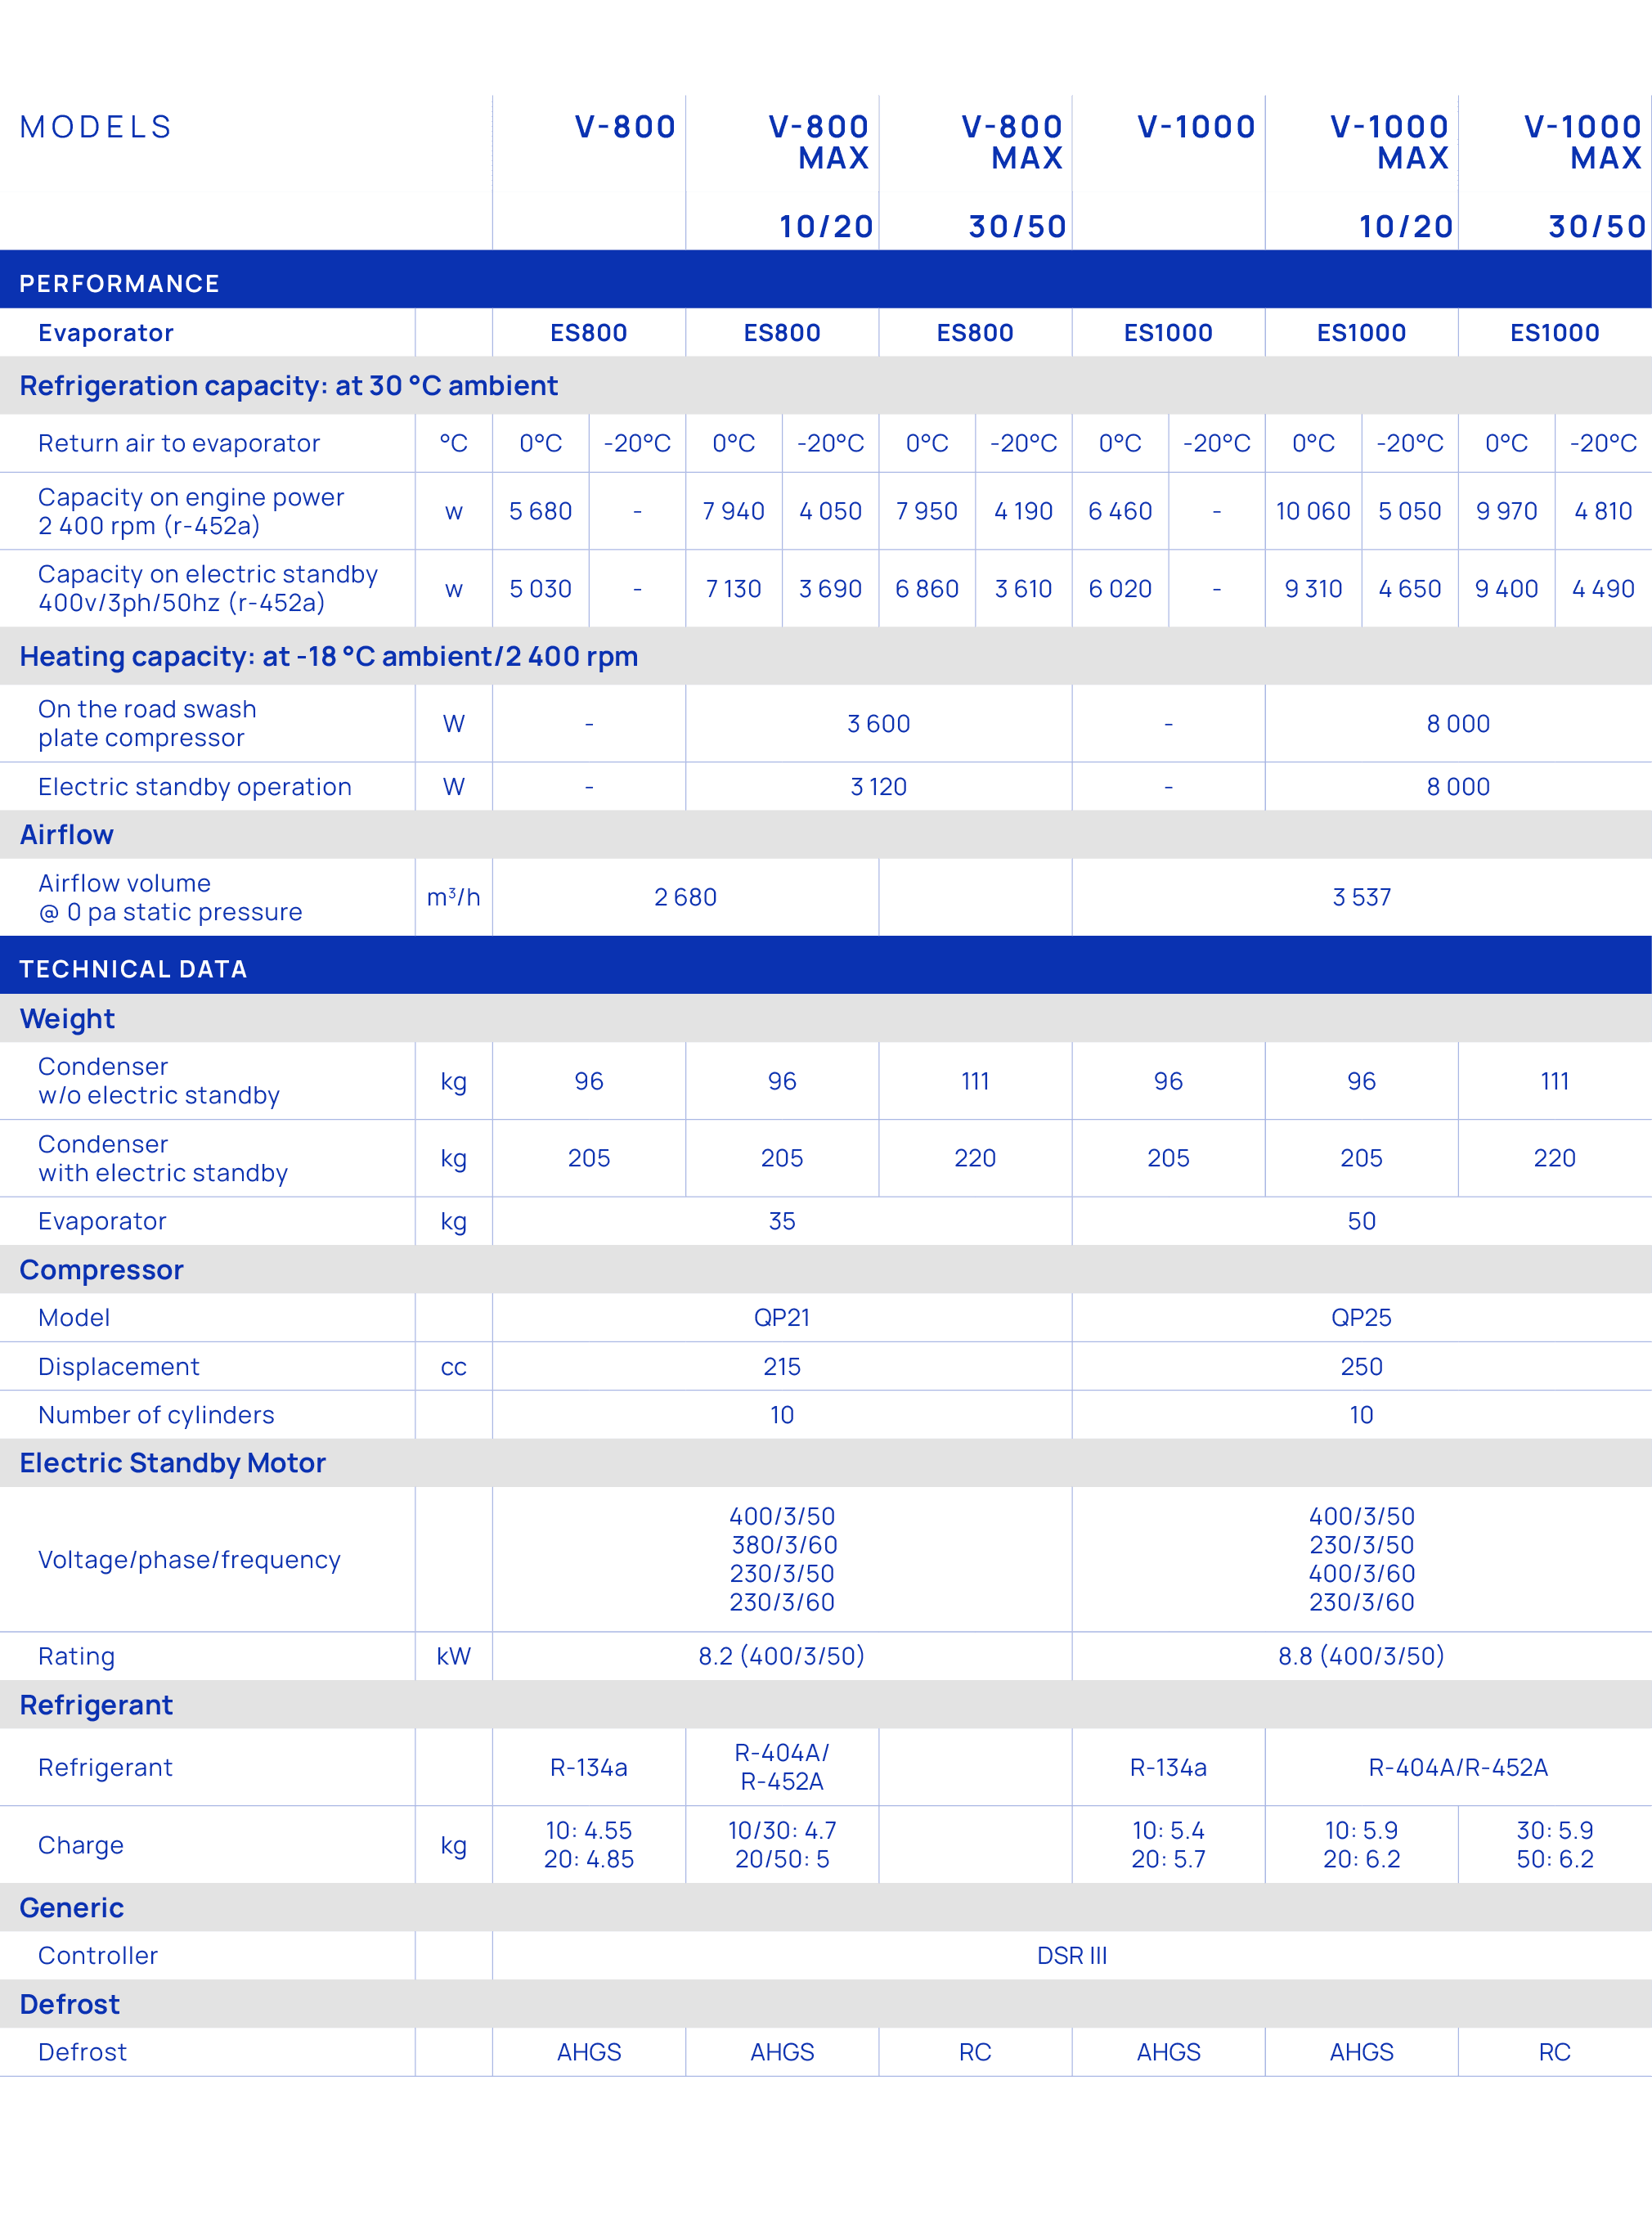Select motor rating 8.8 (400/3/50)
1652x2224 pixels.
[1361, 1656]
